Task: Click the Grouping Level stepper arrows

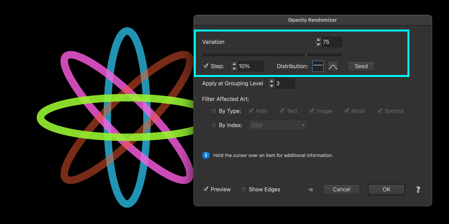Action: coord(272,83)
